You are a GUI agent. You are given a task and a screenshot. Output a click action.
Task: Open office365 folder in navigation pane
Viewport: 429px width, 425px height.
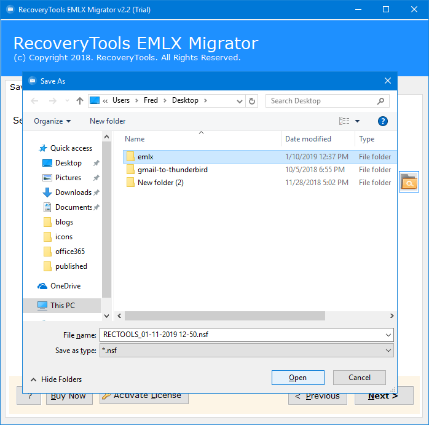coord(70,252)
